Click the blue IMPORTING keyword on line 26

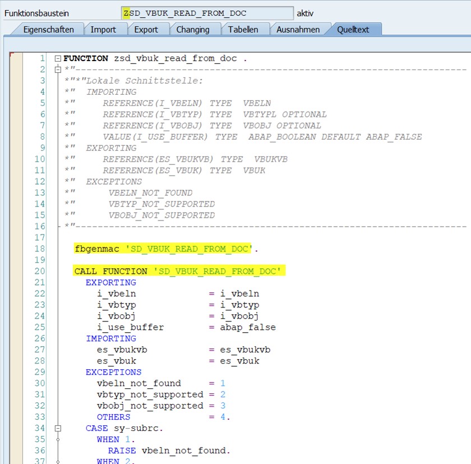(111, 339)
